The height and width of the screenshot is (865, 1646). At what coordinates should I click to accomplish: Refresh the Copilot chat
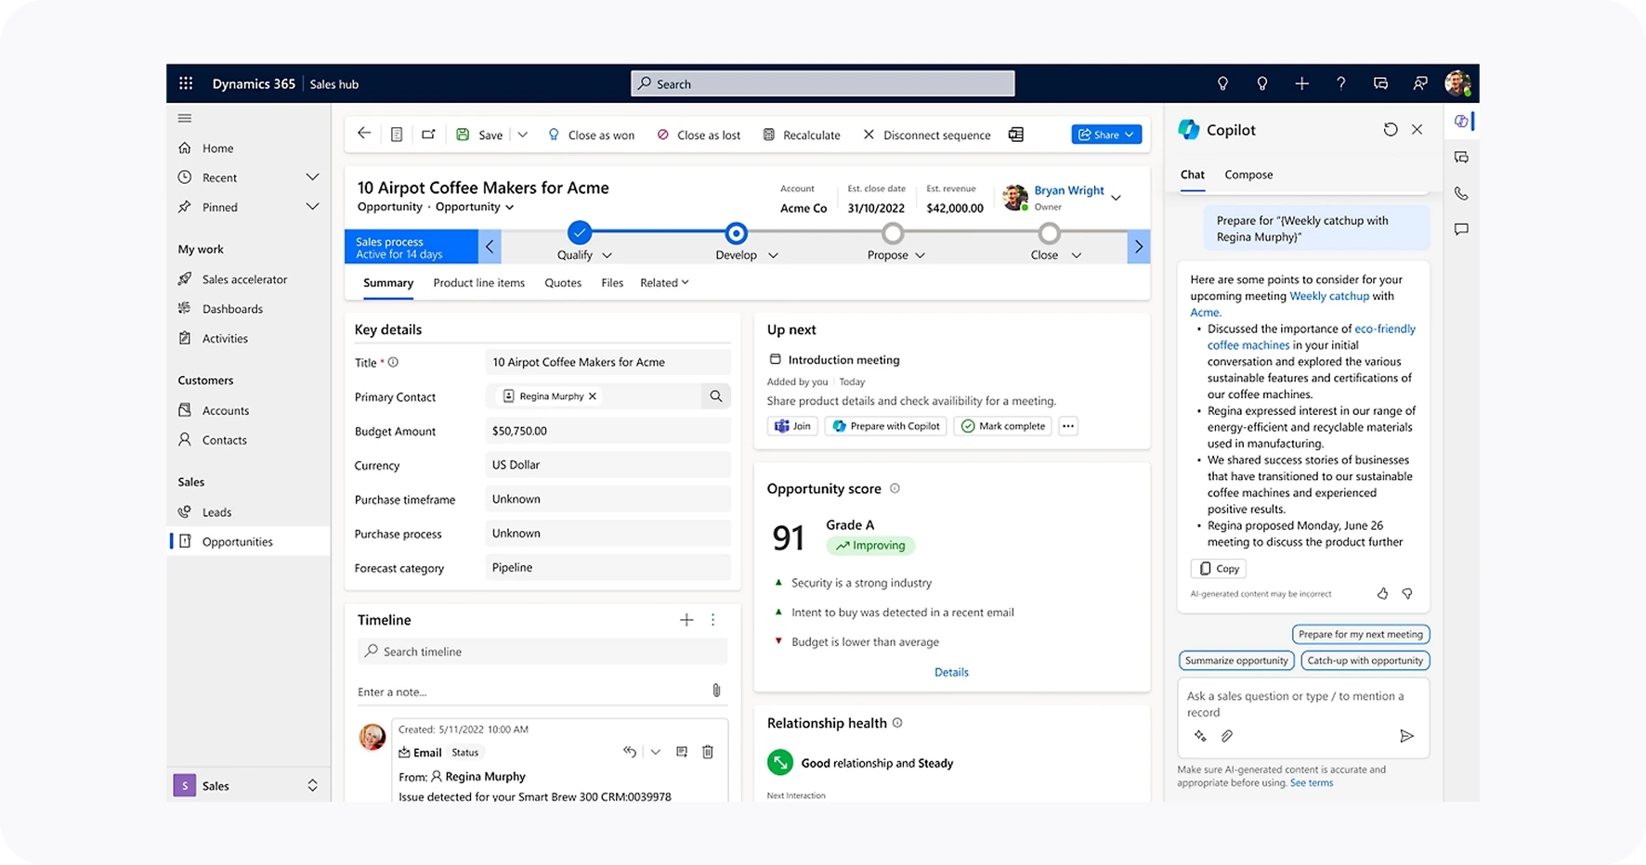[x=1390, y=130]
